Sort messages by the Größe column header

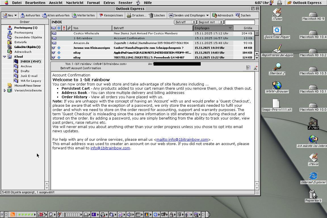(x=246, y=28)
